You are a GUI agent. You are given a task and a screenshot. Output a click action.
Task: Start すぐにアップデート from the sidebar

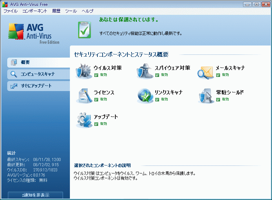(39, 86)
